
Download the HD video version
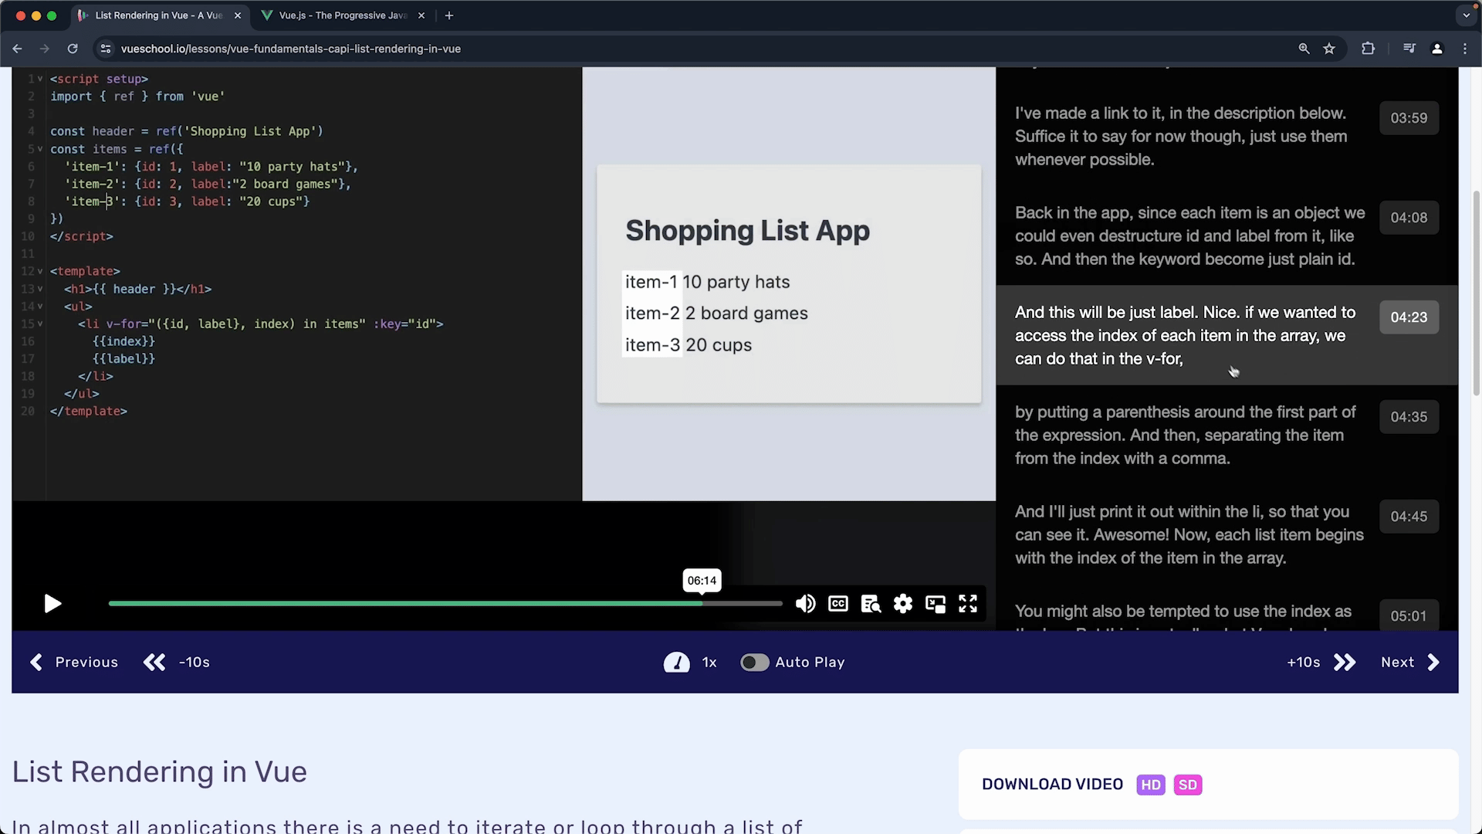(x=1150, y=785)
